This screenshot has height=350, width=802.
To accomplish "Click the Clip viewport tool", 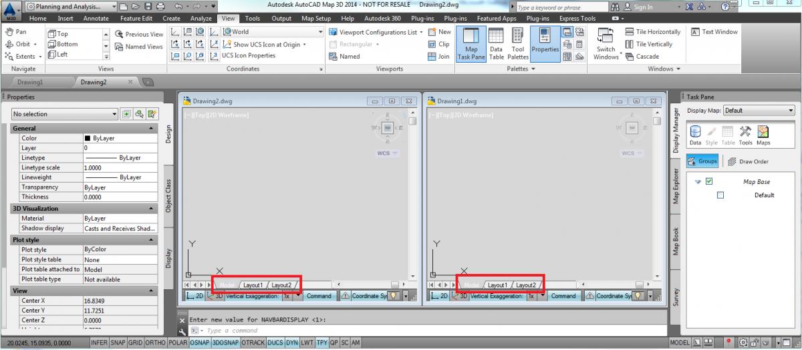I will [439, 44].
